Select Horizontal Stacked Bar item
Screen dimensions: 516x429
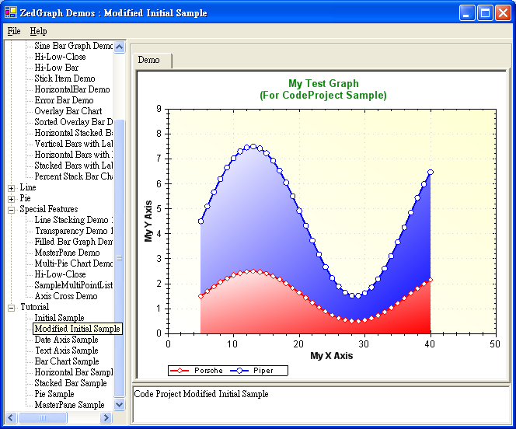pos(73,133)
